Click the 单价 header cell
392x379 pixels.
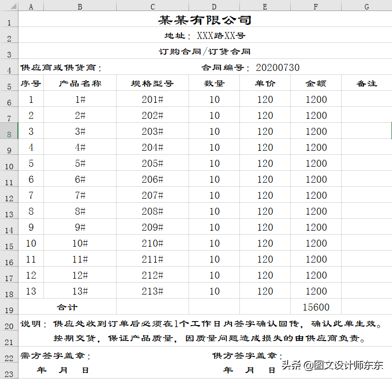pyautogui.click(x=265, y=83)
